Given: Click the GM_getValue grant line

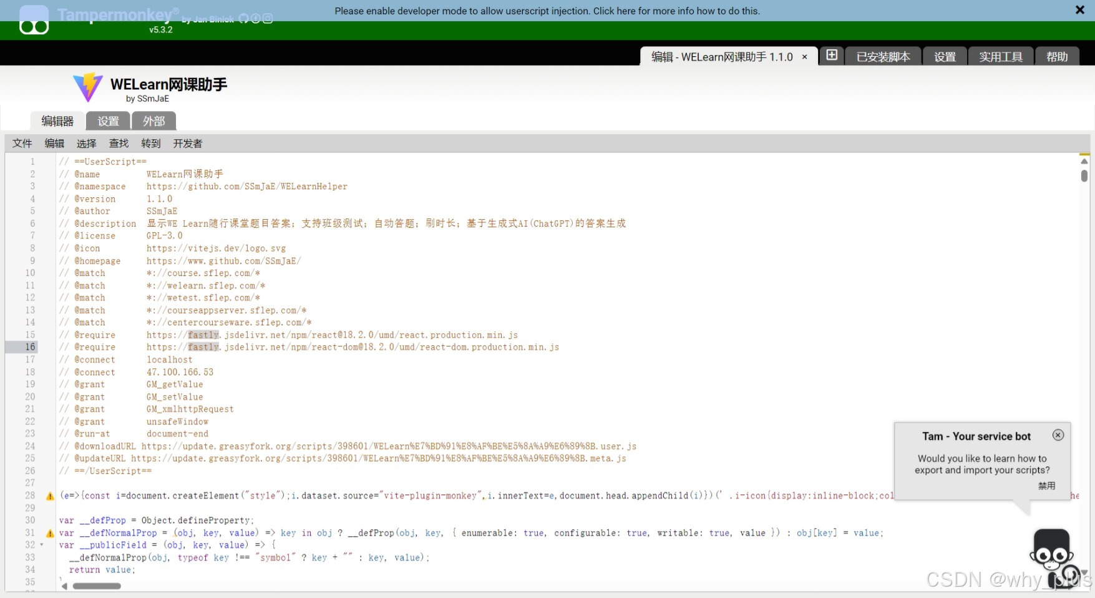Looking at the screenshot, I should (x=175, y=385).
